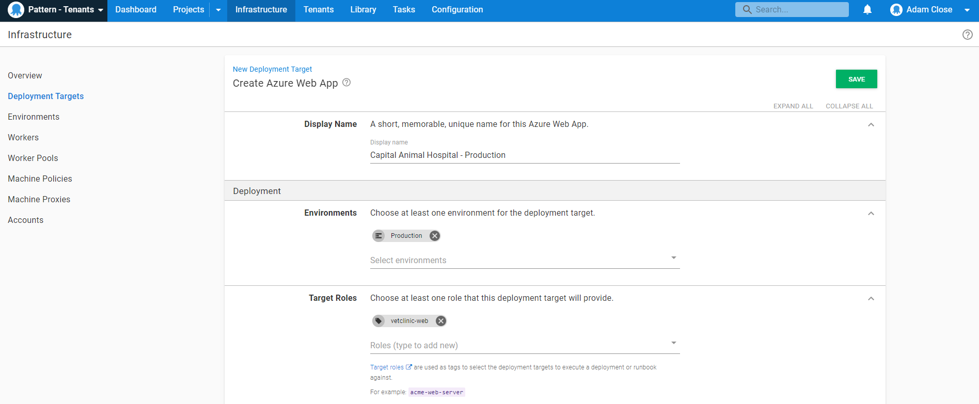This screenshot has width=979, height=404.
Task: Open the Select environments dropdown
Action: (673, 258)
